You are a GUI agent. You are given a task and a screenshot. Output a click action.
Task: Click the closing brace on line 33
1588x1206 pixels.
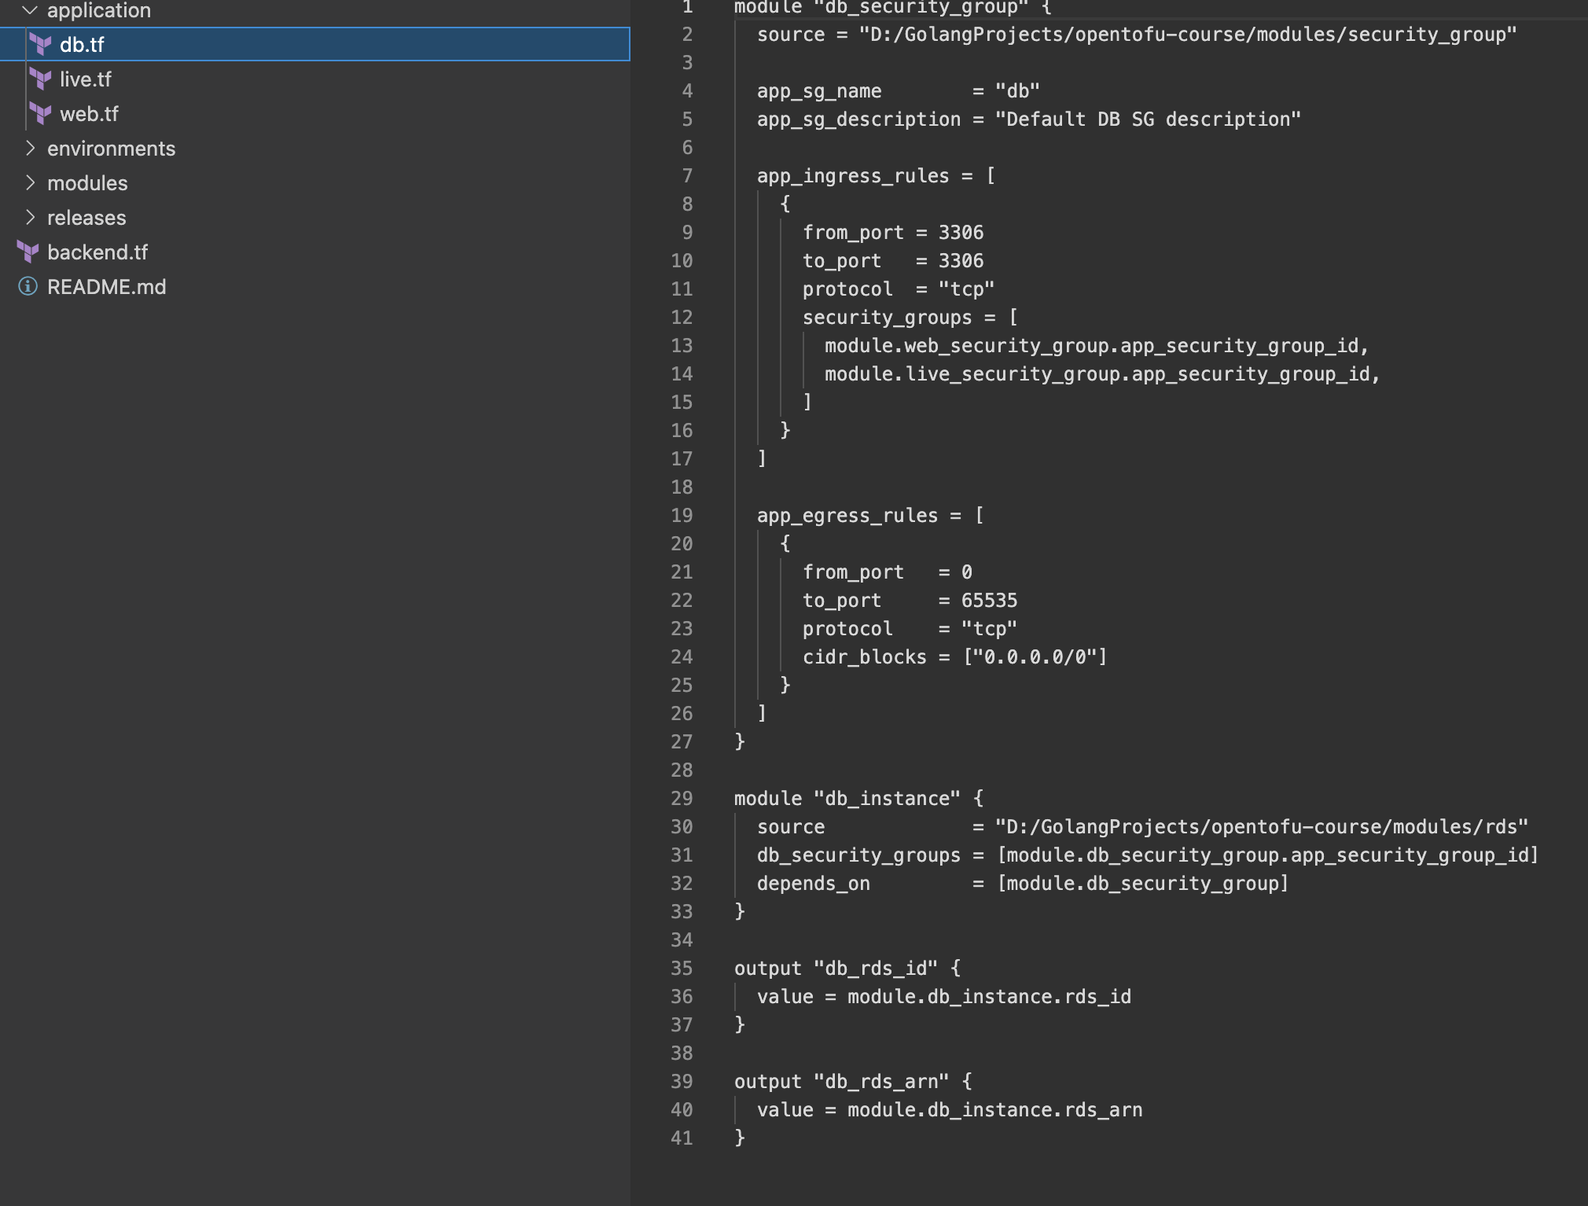pos(740,912)
